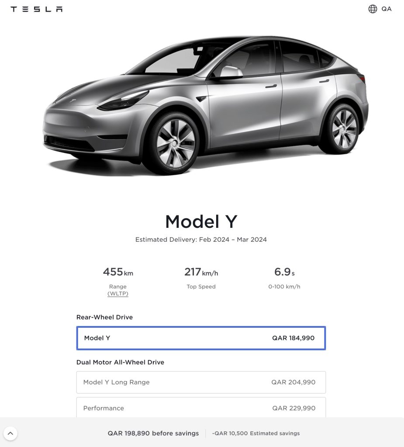Click the Estimated Delivery date text
Image resolution: width=404 pixels, height=447 pixels.
(201, 240)
